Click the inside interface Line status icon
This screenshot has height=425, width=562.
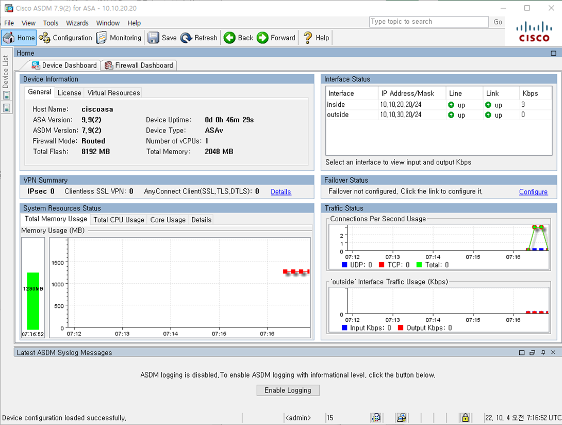[x=451, y=105]
